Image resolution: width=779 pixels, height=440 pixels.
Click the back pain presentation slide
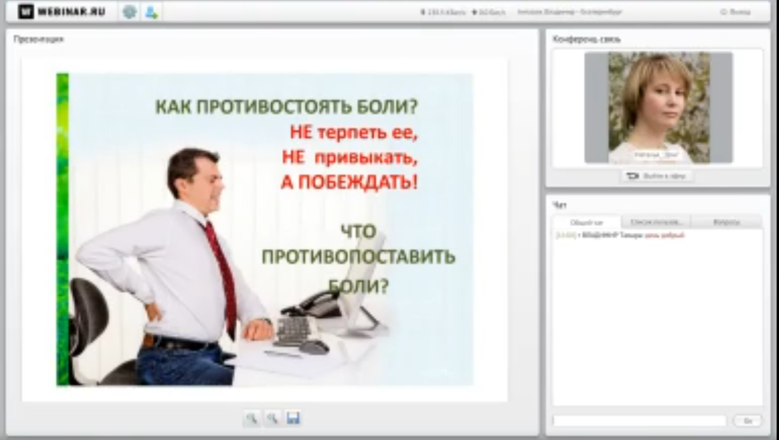264,229
